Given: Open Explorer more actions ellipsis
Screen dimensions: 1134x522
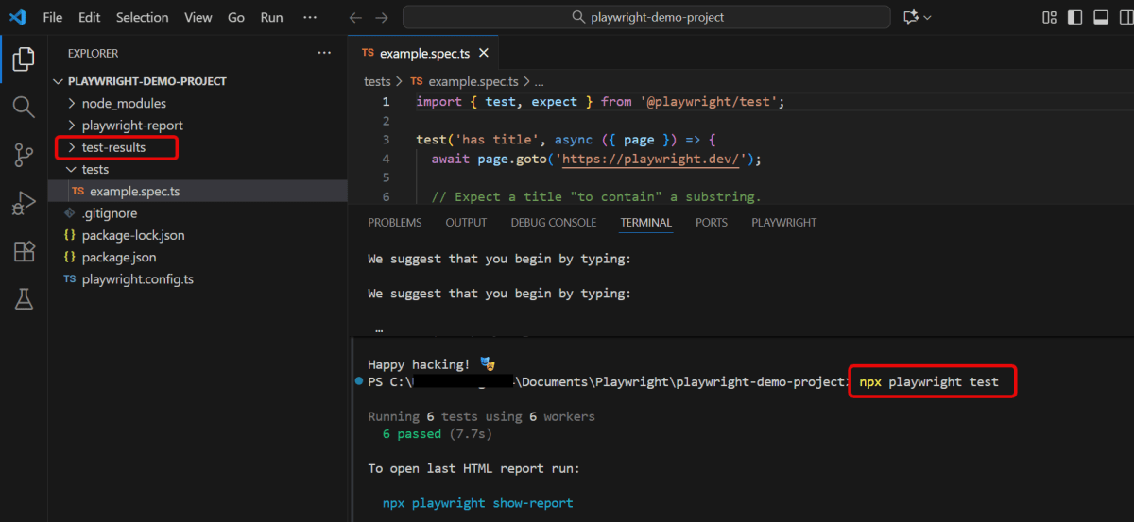Looking at the screenshot, I should click(324, 54).
